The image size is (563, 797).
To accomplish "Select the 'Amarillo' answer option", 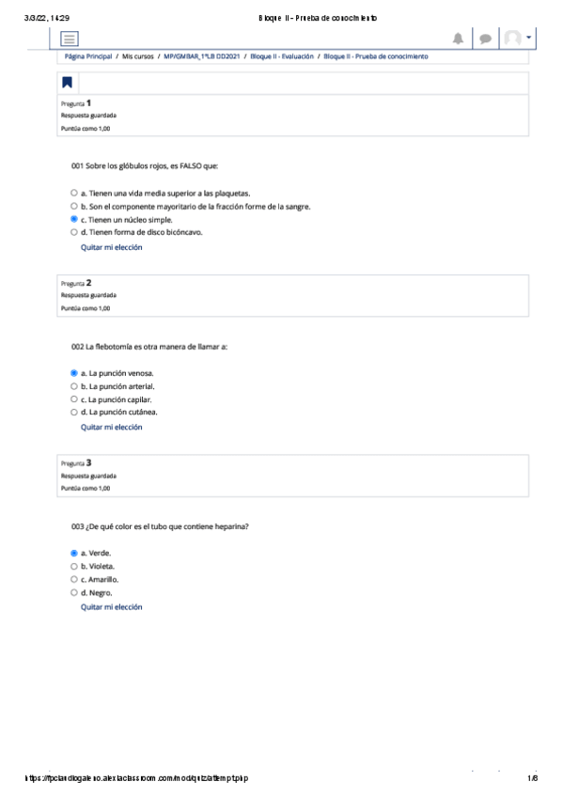I will (x=74, y=580).
